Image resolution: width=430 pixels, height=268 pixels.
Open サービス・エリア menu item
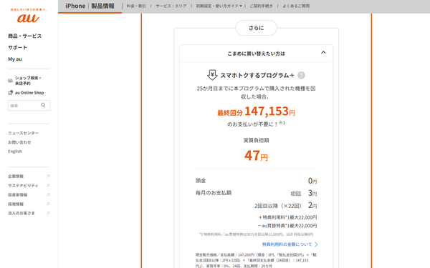[x=171, y=6]
